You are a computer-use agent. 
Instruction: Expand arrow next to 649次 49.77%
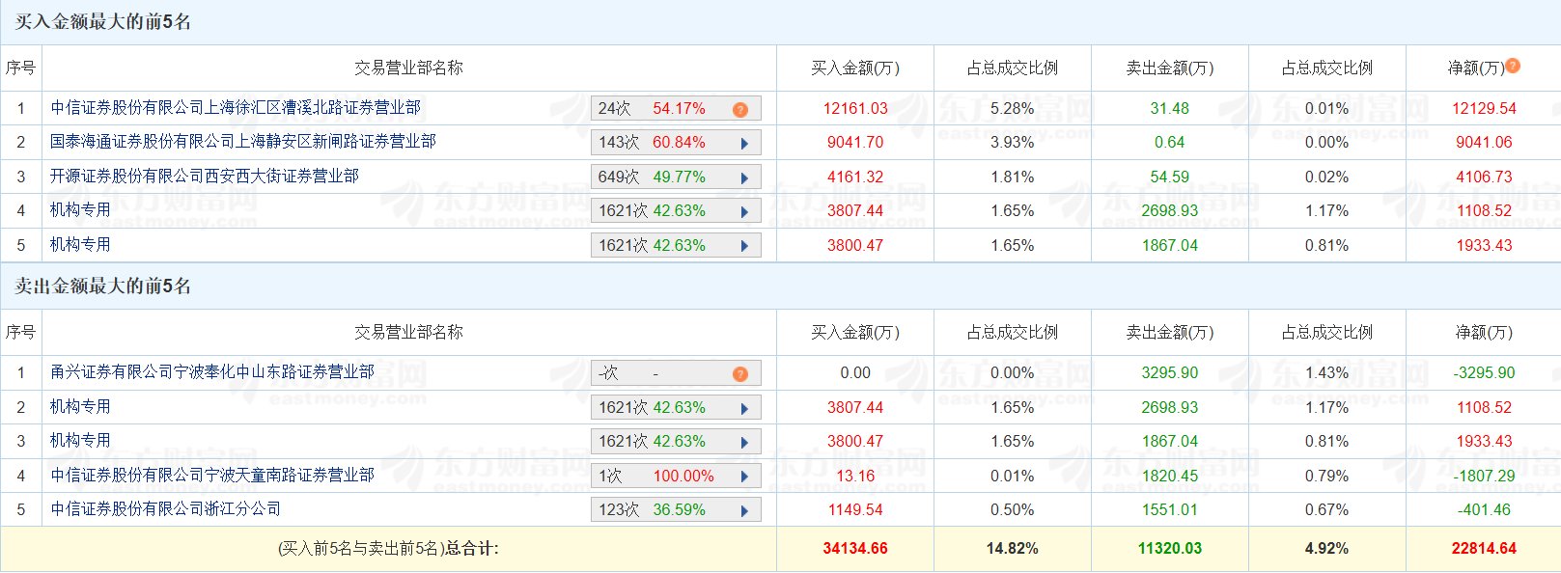click(744, 177)
